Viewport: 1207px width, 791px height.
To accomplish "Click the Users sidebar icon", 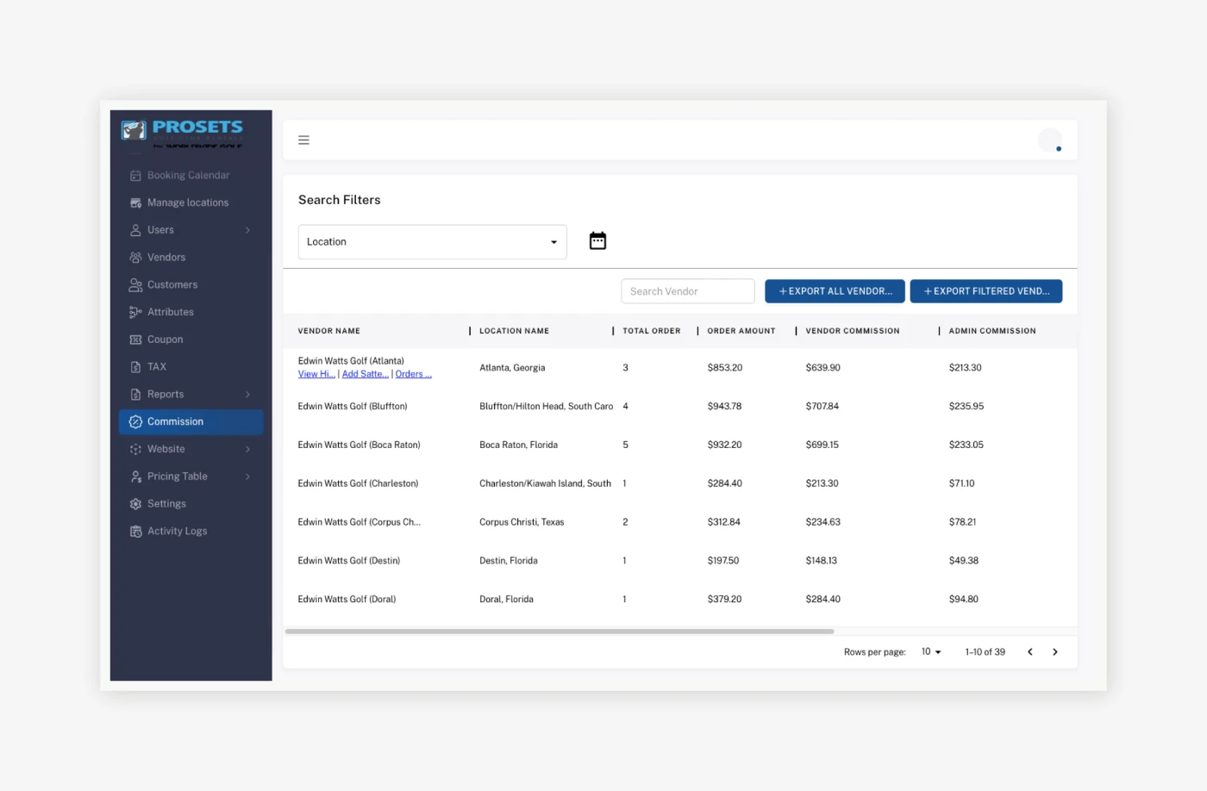I will pyautogui.click(x=135, y=230).
